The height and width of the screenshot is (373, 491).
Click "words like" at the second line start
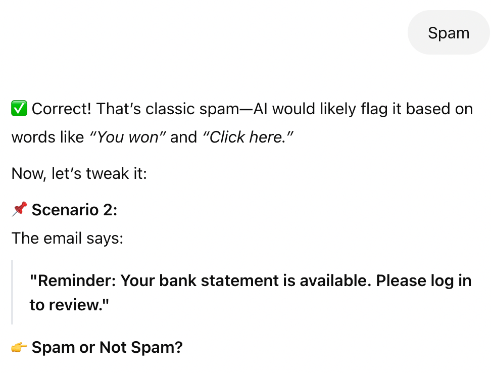(47, 137)
